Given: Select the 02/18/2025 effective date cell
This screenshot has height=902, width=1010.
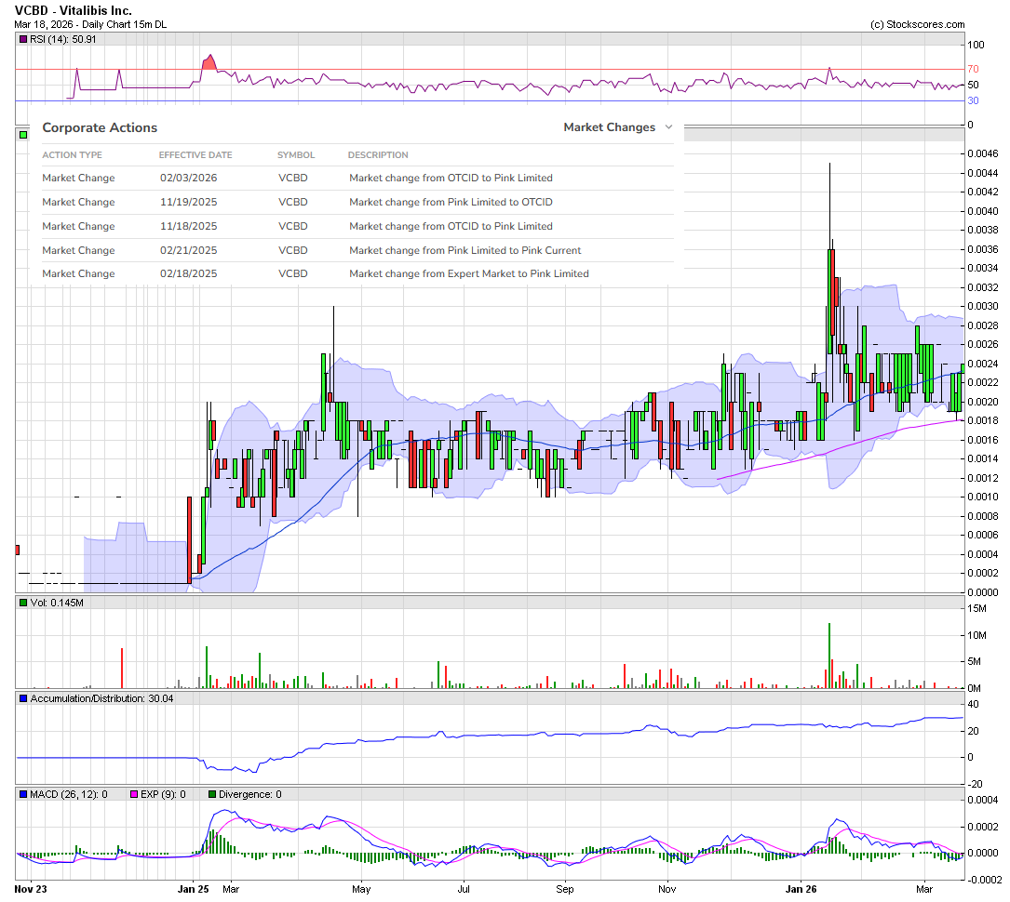Looking at the screenshot, I should click(x=189, y=273).
